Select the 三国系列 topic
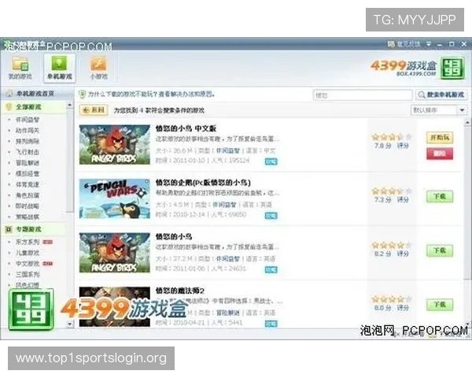 coord(28,275)
